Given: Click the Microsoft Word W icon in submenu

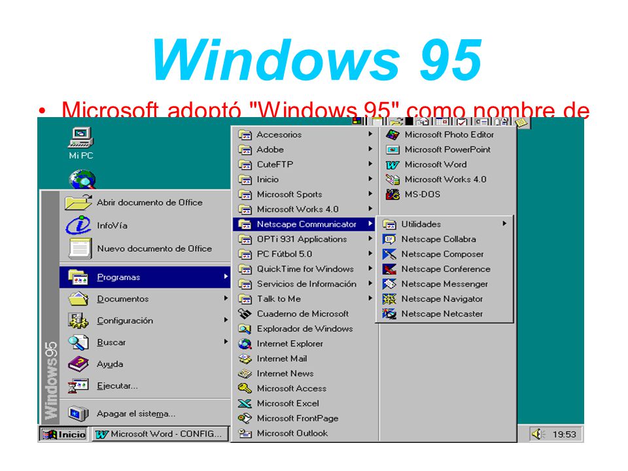Looking at the screenshot, I should [392, 165].
